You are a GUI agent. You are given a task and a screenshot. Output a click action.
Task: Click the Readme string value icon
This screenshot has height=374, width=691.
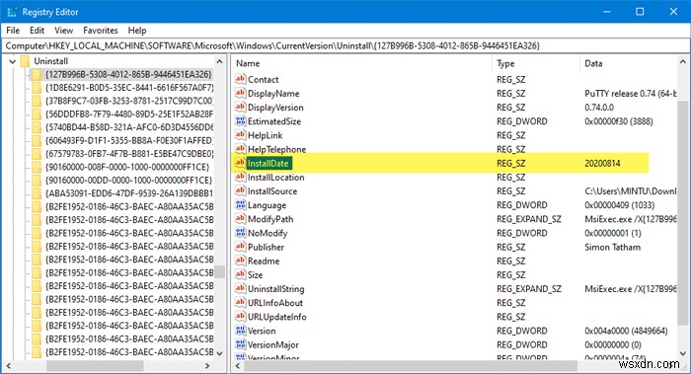[240, 261]
